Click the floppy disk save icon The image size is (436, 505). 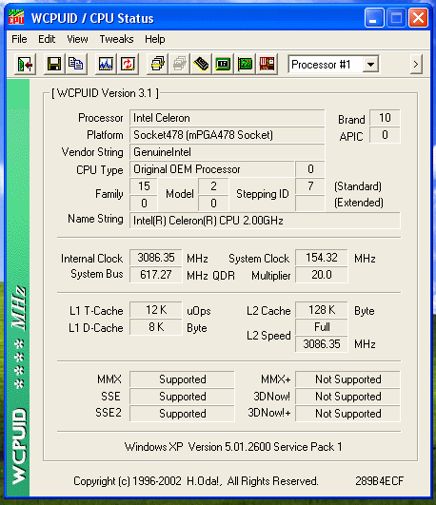point(54,64)
